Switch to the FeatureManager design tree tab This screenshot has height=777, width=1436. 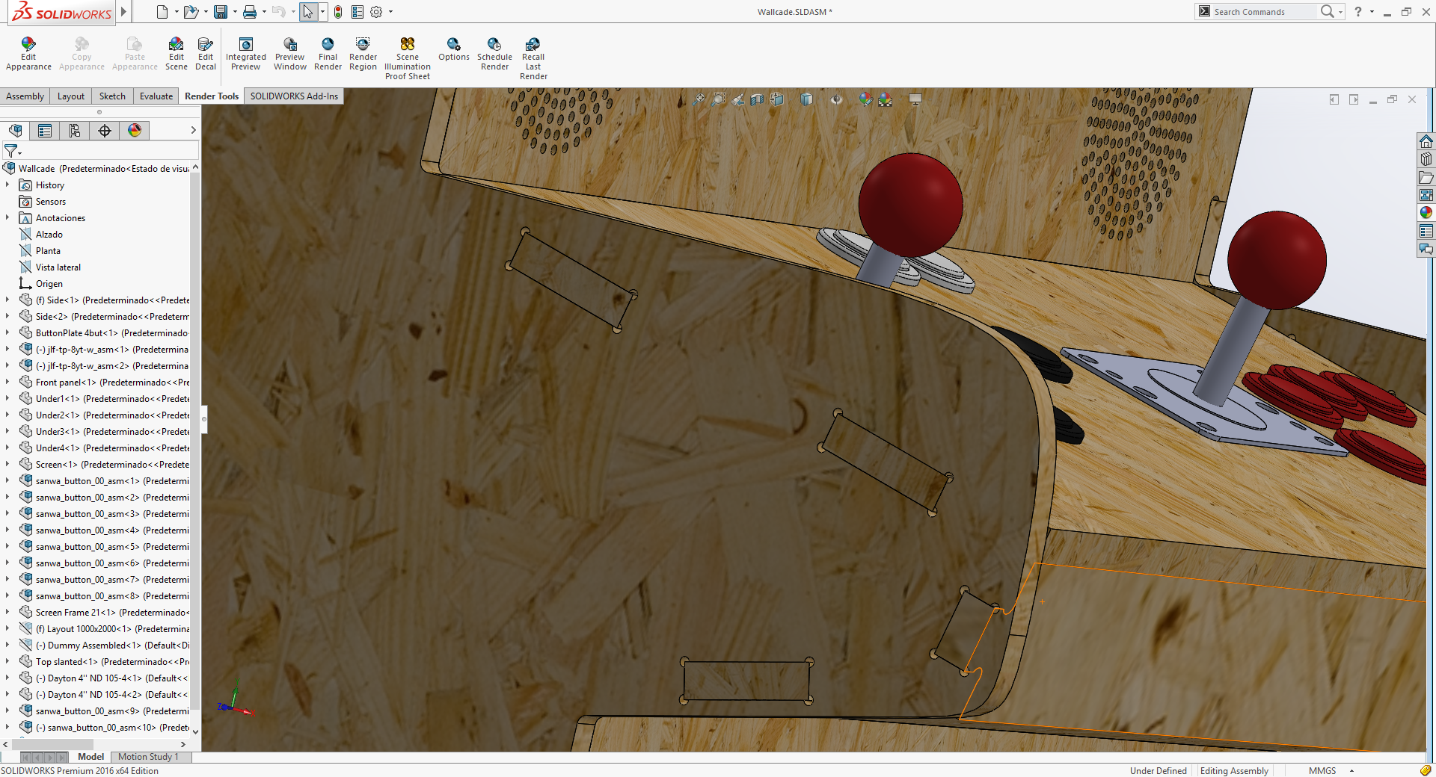tap(16, 131)
